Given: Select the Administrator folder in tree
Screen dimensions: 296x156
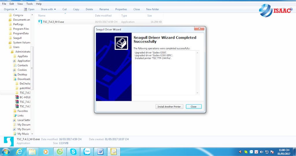Looking at the screenshot, I should (x=23, y=51).
